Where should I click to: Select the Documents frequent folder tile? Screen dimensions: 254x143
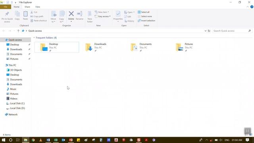pyautogui.click(x=147, y=47)
